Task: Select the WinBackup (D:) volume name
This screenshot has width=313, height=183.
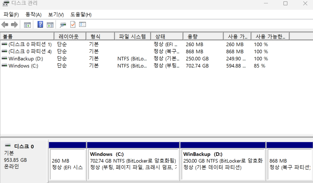Action: coord(26,59)
